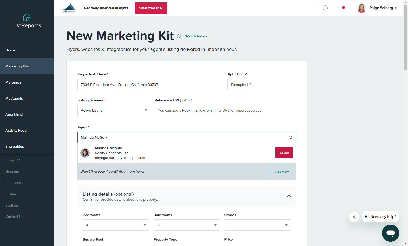Click the Watch Video link
The width and height of the screenshot is (408, 246).
click(x=196, y=36)
